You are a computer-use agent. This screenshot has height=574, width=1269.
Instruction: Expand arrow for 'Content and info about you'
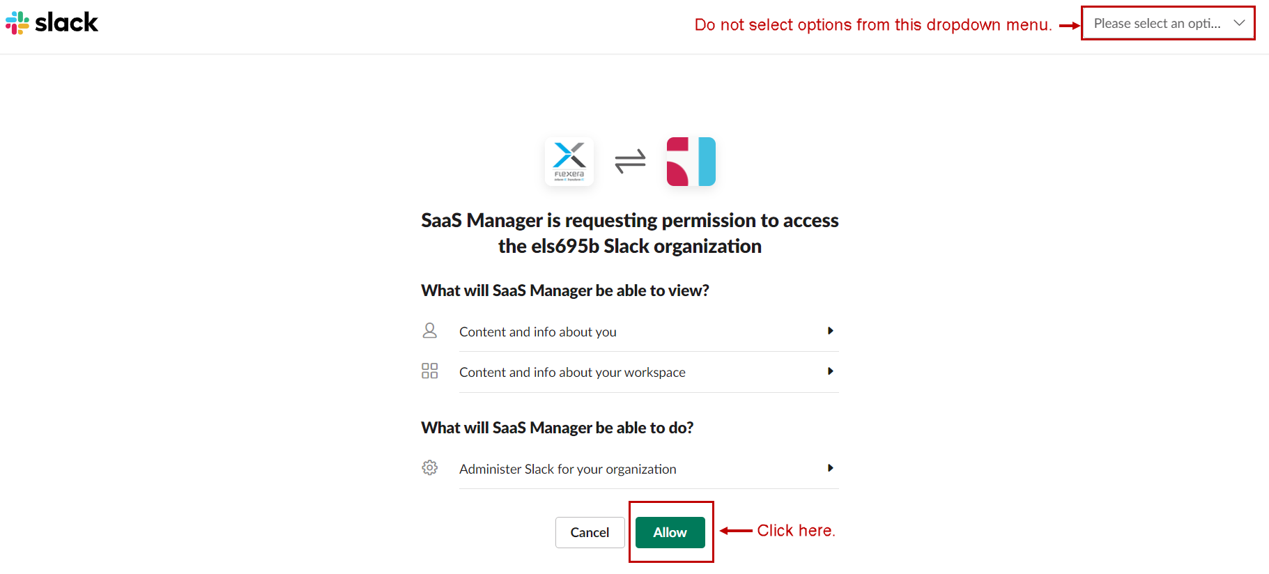[830, 331]
